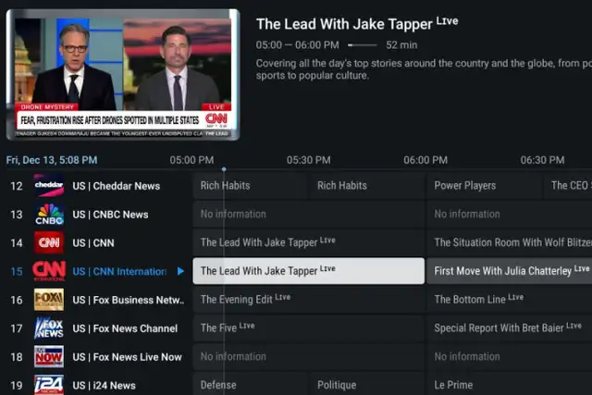Click the Live Now logo on channel 18
The height and width of the screenshot is (395, 592).
pyautogui.click(x=49, y=356)
